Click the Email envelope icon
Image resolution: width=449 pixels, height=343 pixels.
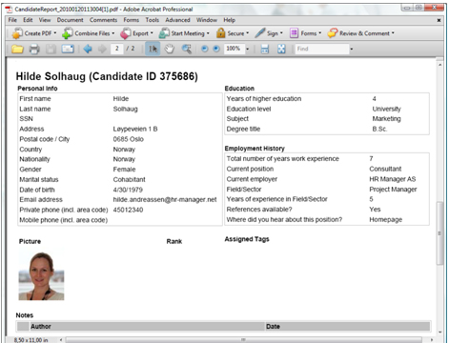(68, 49)
